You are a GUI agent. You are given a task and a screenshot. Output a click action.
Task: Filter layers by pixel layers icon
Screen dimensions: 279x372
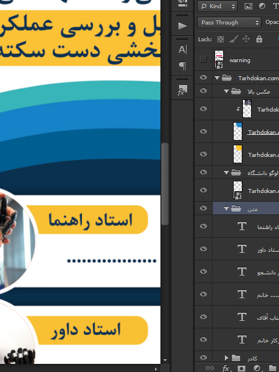point(248,6)
